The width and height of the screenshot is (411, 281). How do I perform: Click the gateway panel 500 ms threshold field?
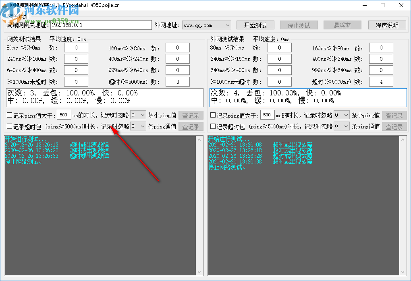point(64,115)
